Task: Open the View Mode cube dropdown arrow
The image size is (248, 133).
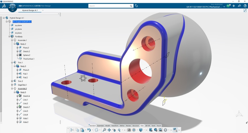Action: [144, 130]
